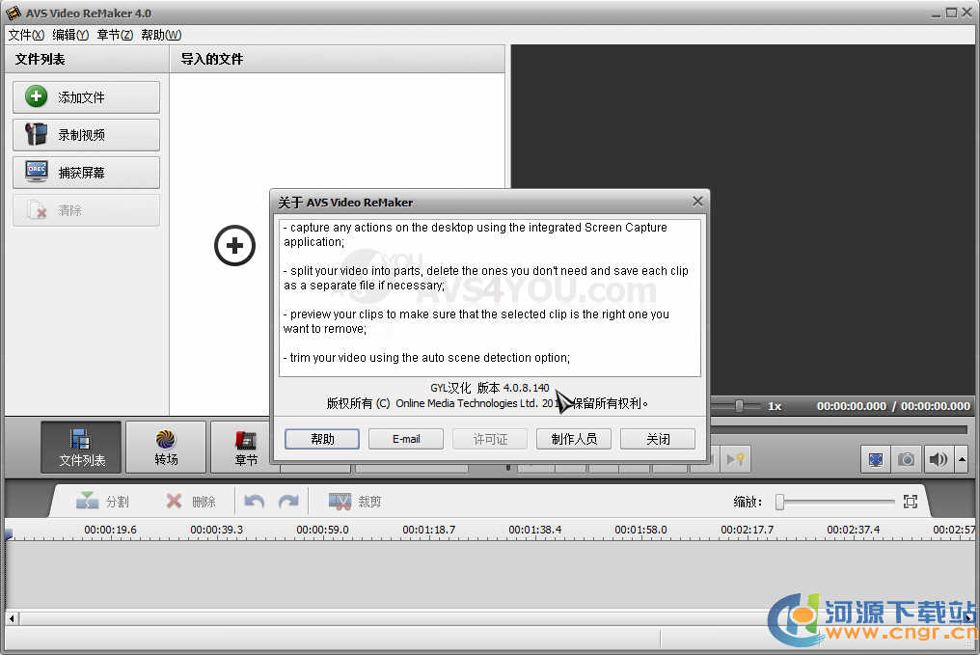Click the 添加文件 button
Screen dimensions: 980x655
pos(86,96)
